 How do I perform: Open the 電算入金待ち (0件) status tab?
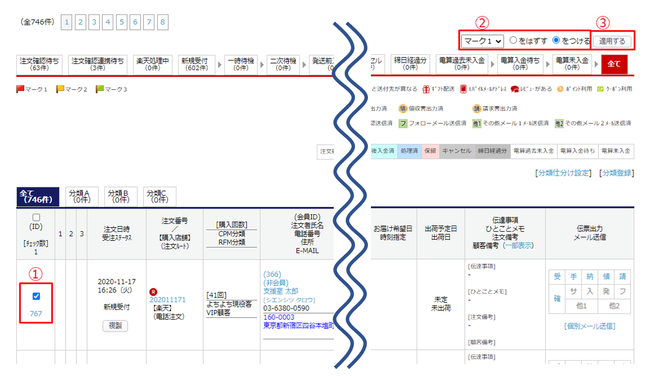point(520,64)
